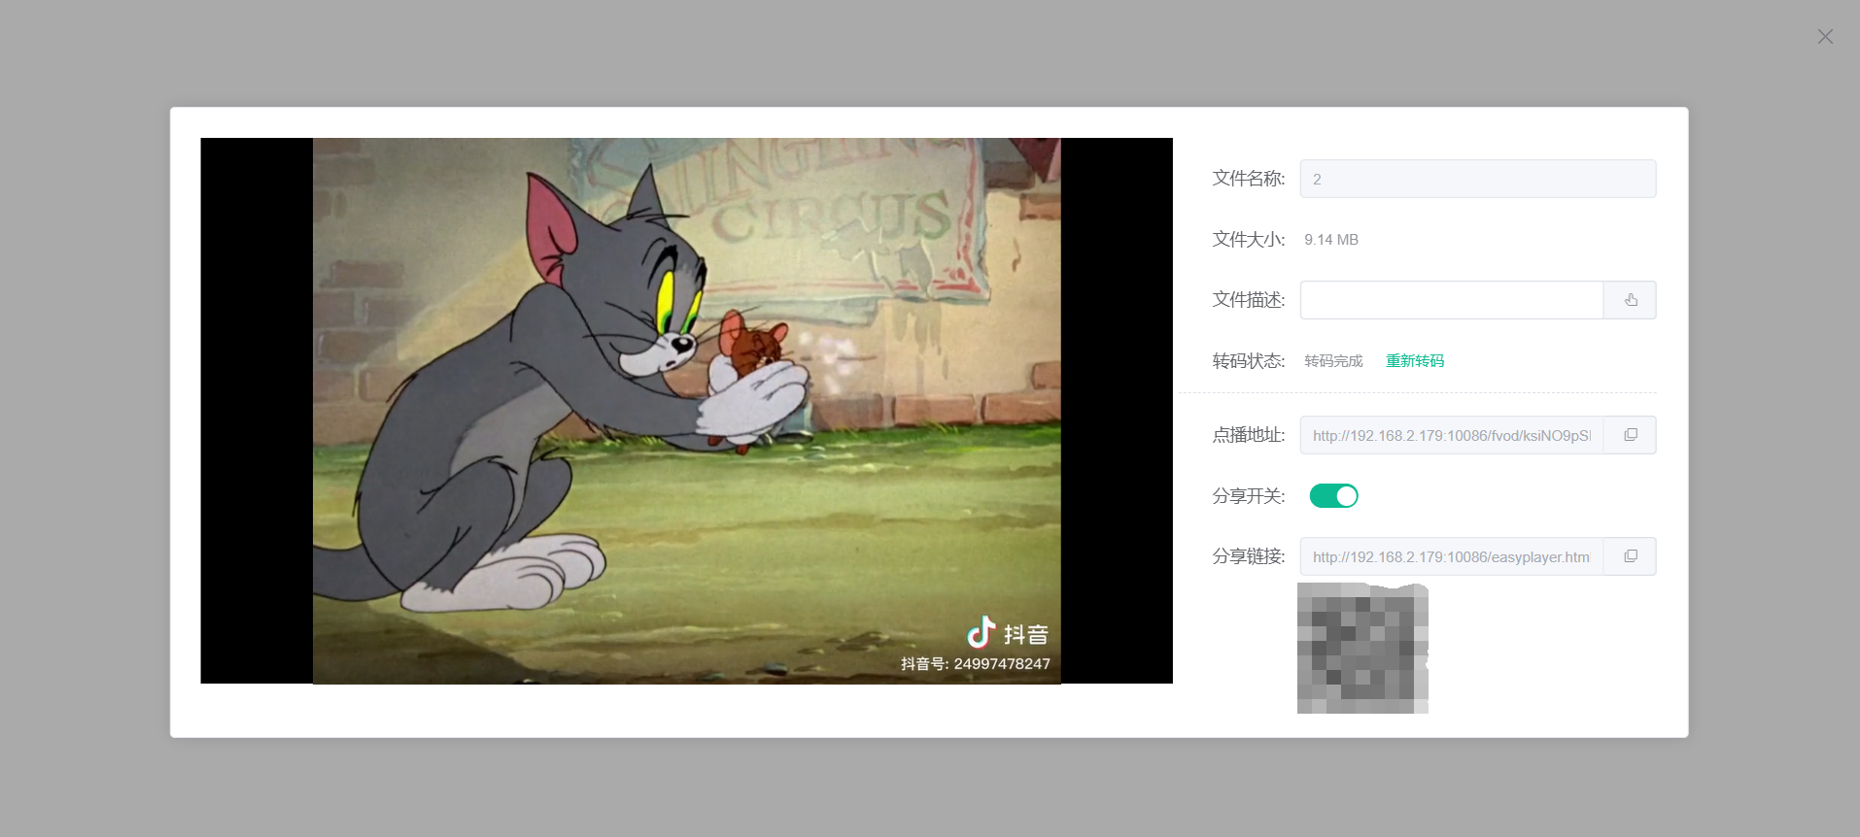
Task: Click the 分享开关 label
Action: [x=1249, y=496]
